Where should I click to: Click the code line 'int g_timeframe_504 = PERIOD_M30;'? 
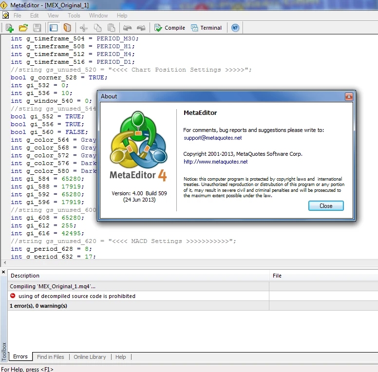coord(75,38)
